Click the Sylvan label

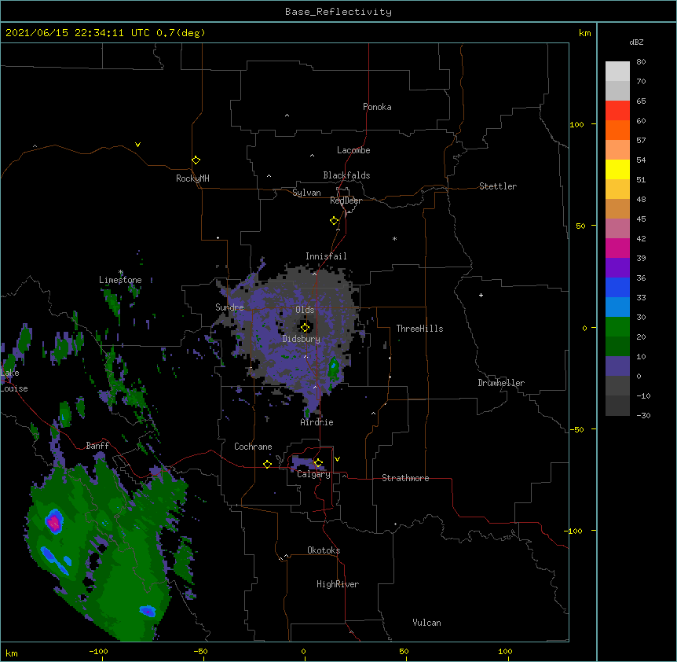[306, 193]
